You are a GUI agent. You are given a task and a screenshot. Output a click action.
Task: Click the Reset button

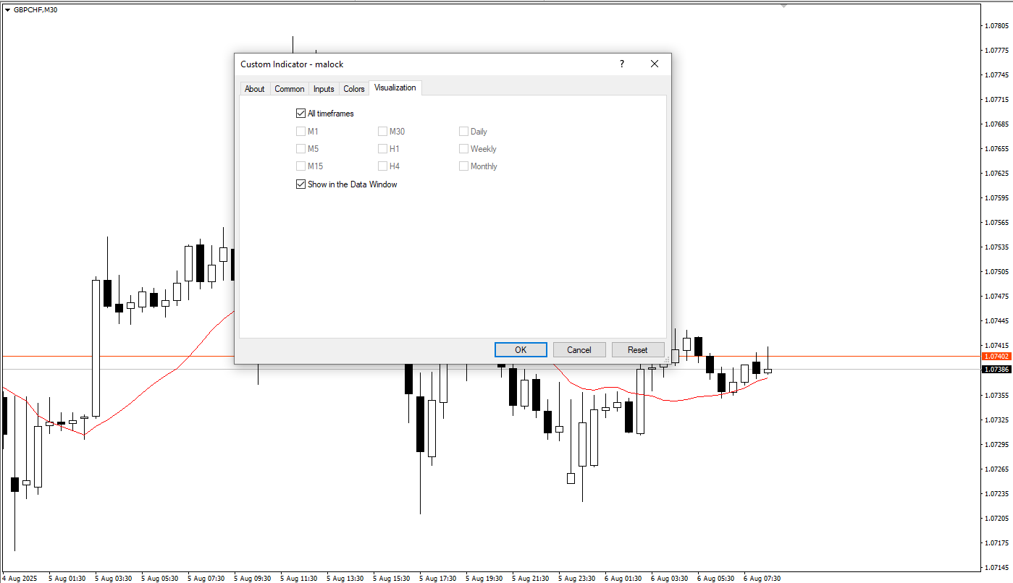[x=638, y=350]
